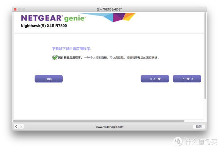Close the 加入 NETGEAR35 window

[x=15, y=9]
